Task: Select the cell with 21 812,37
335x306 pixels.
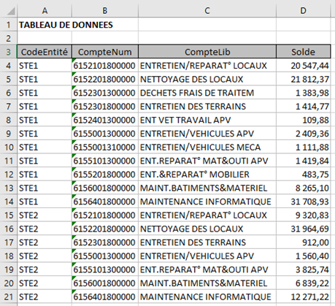Action: [x=304, y=79]
